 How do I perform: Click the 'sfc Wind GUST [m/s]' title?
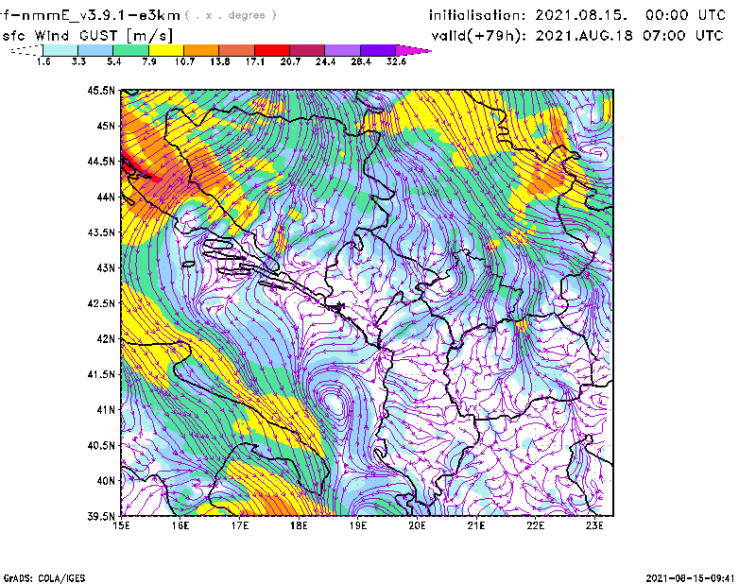click(x=87, y=36)
